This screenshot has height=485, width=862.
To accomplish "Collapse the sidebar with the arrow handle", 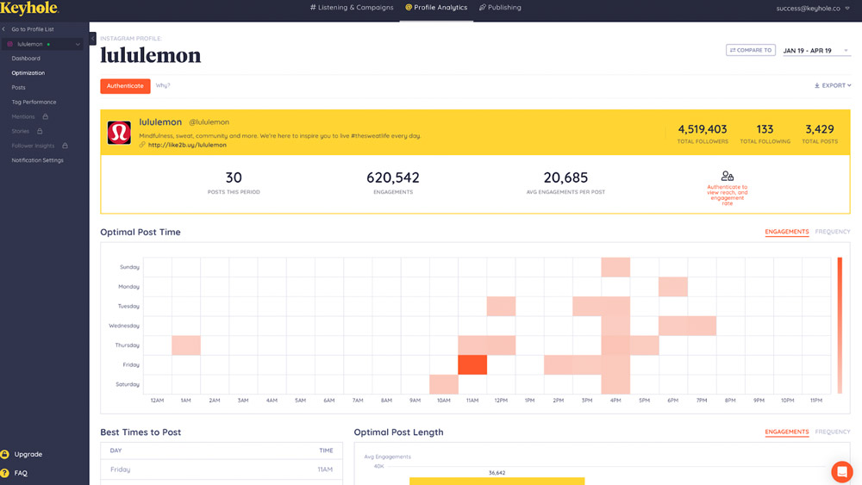I will click(92, 39).
